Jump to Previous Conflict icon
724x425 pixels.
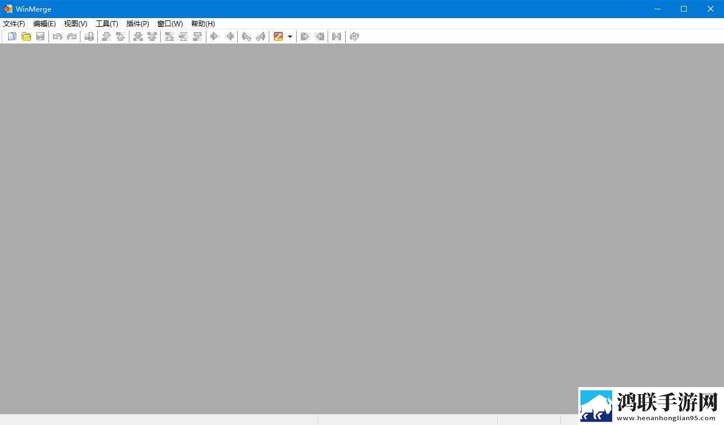[x=152, y=37]
